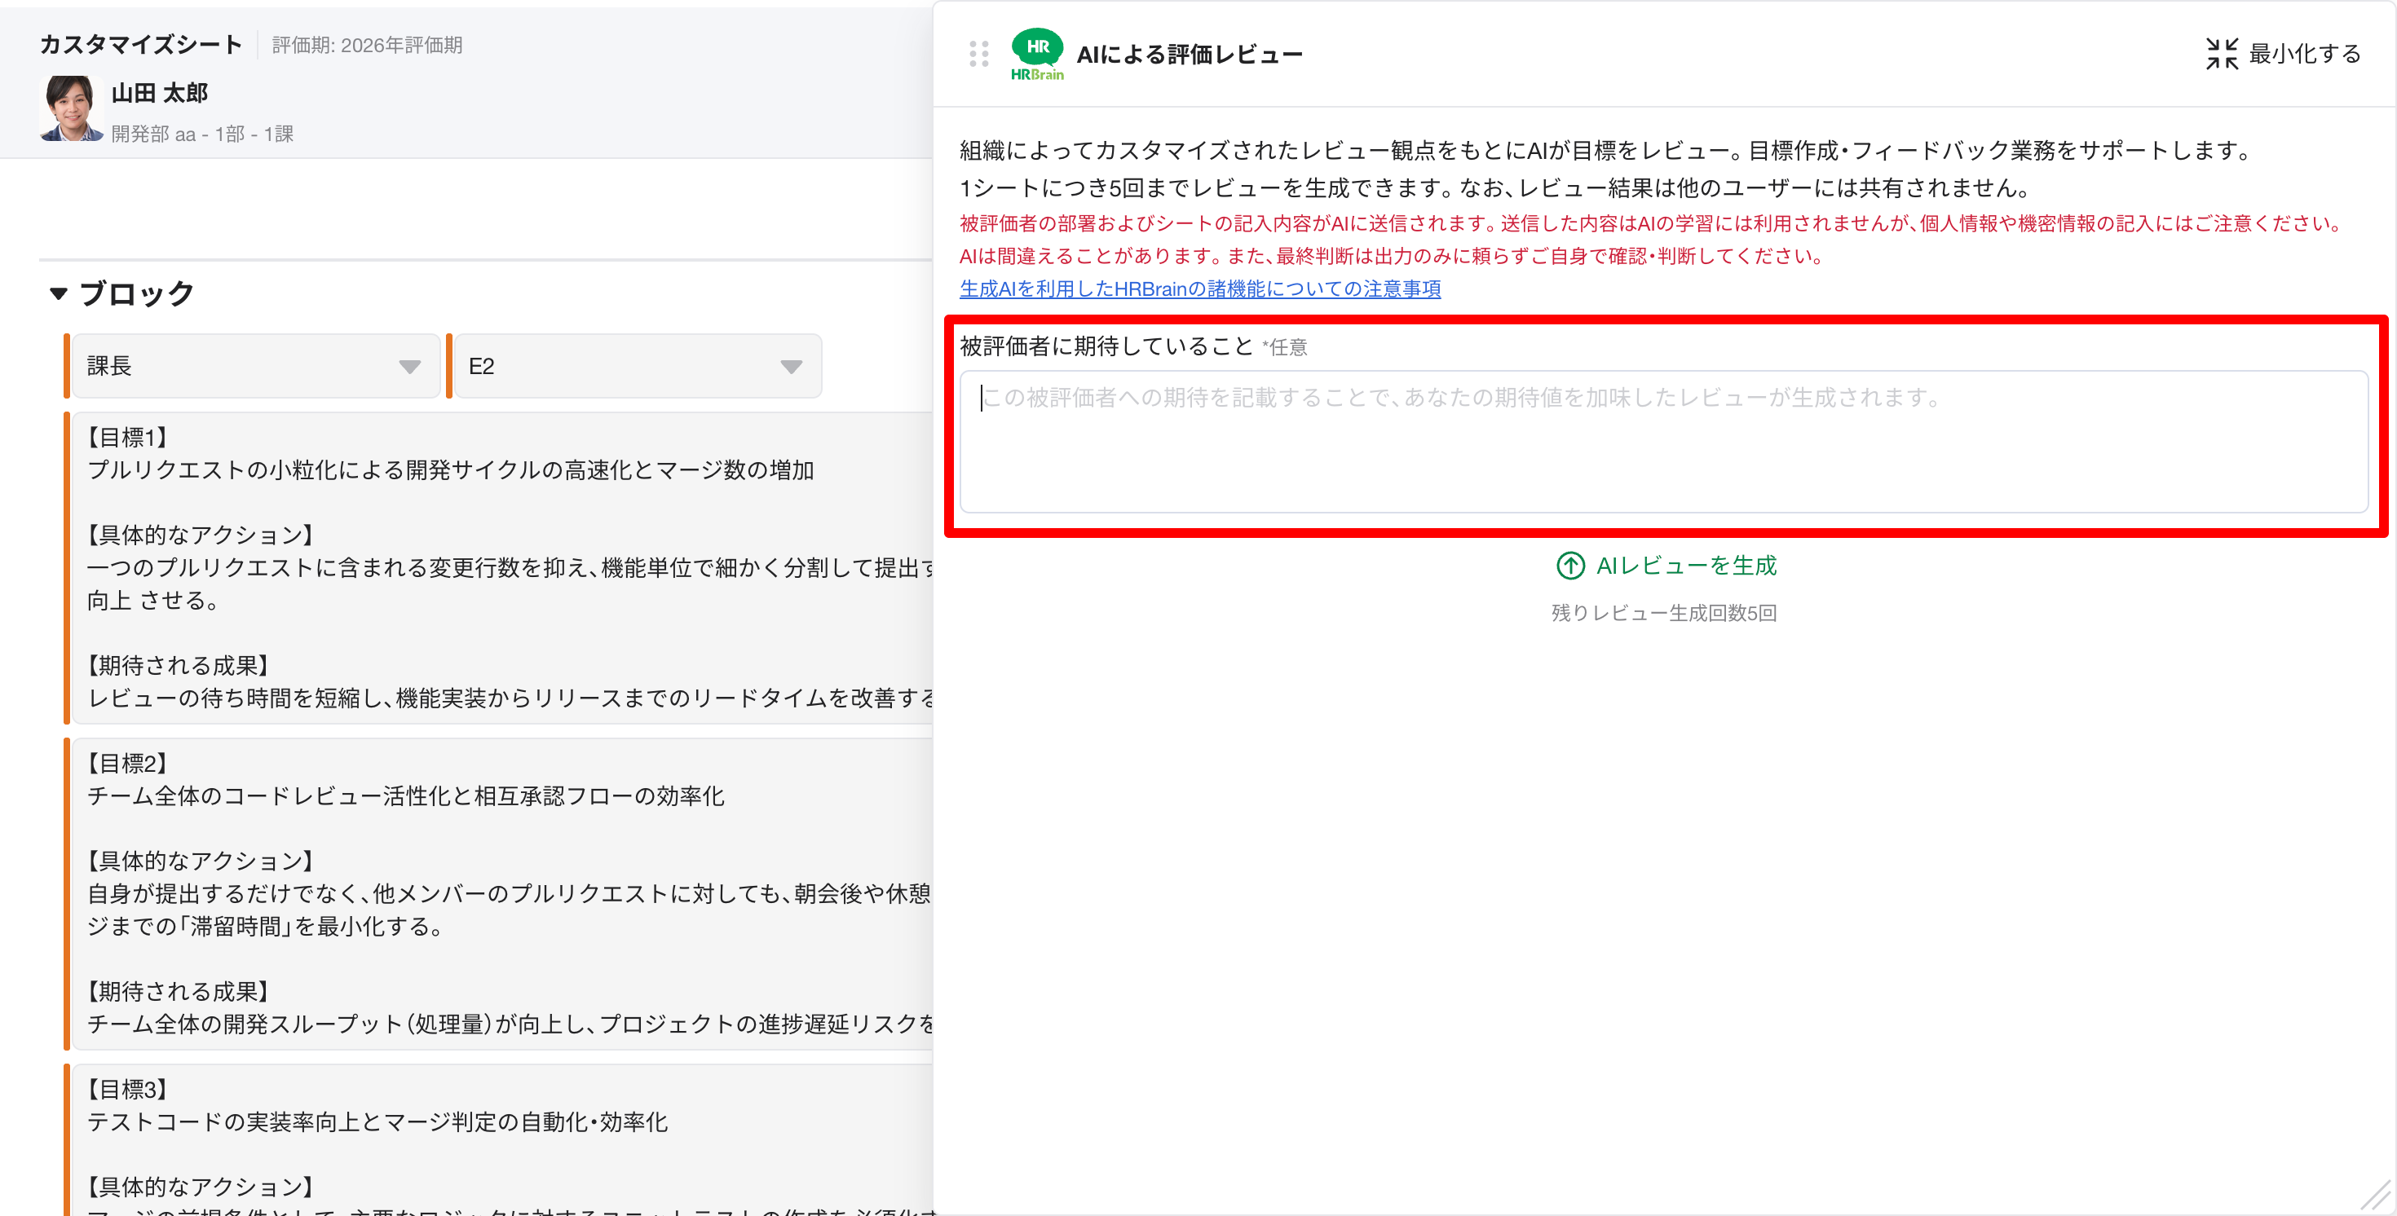Click the green HRBrain logo icon

[x=1036, y=54]
